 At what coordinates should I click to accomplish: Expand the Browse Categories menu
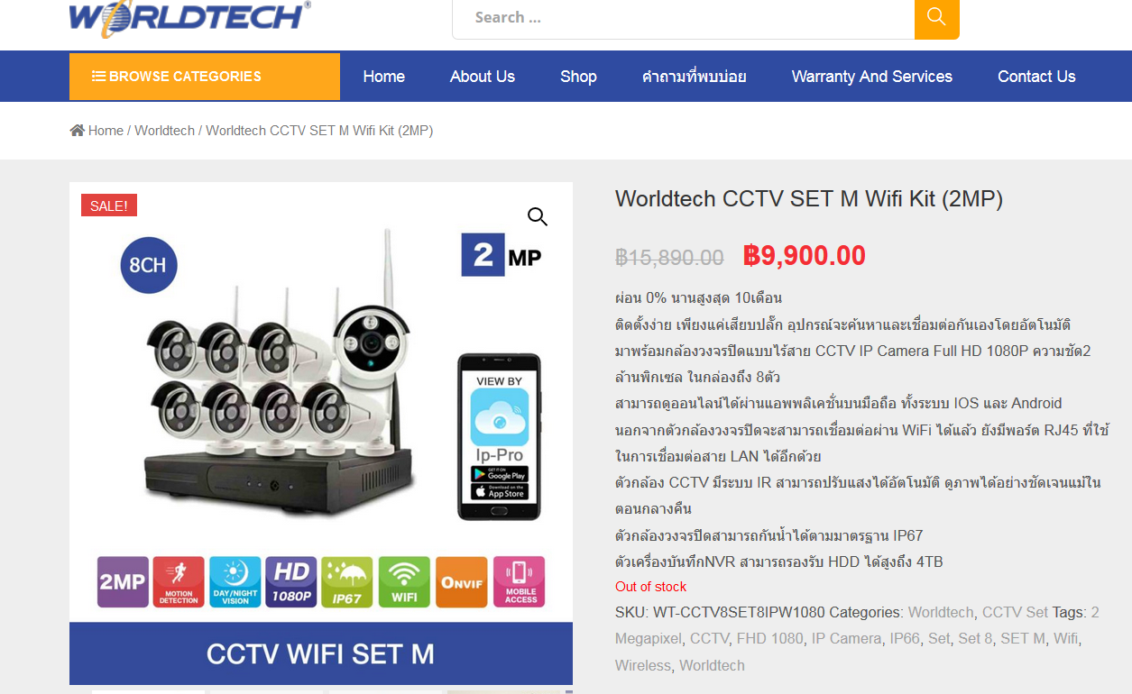pyautogui.click(x=205, y=77)
